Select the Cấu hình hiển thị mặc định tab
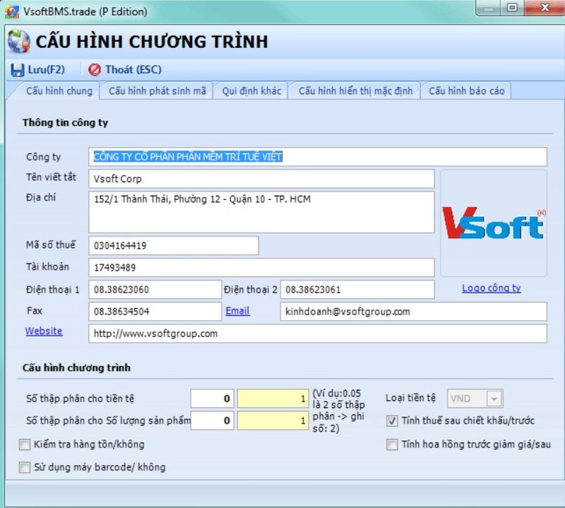This screenshot has width=565, height=508. (355, 91)
